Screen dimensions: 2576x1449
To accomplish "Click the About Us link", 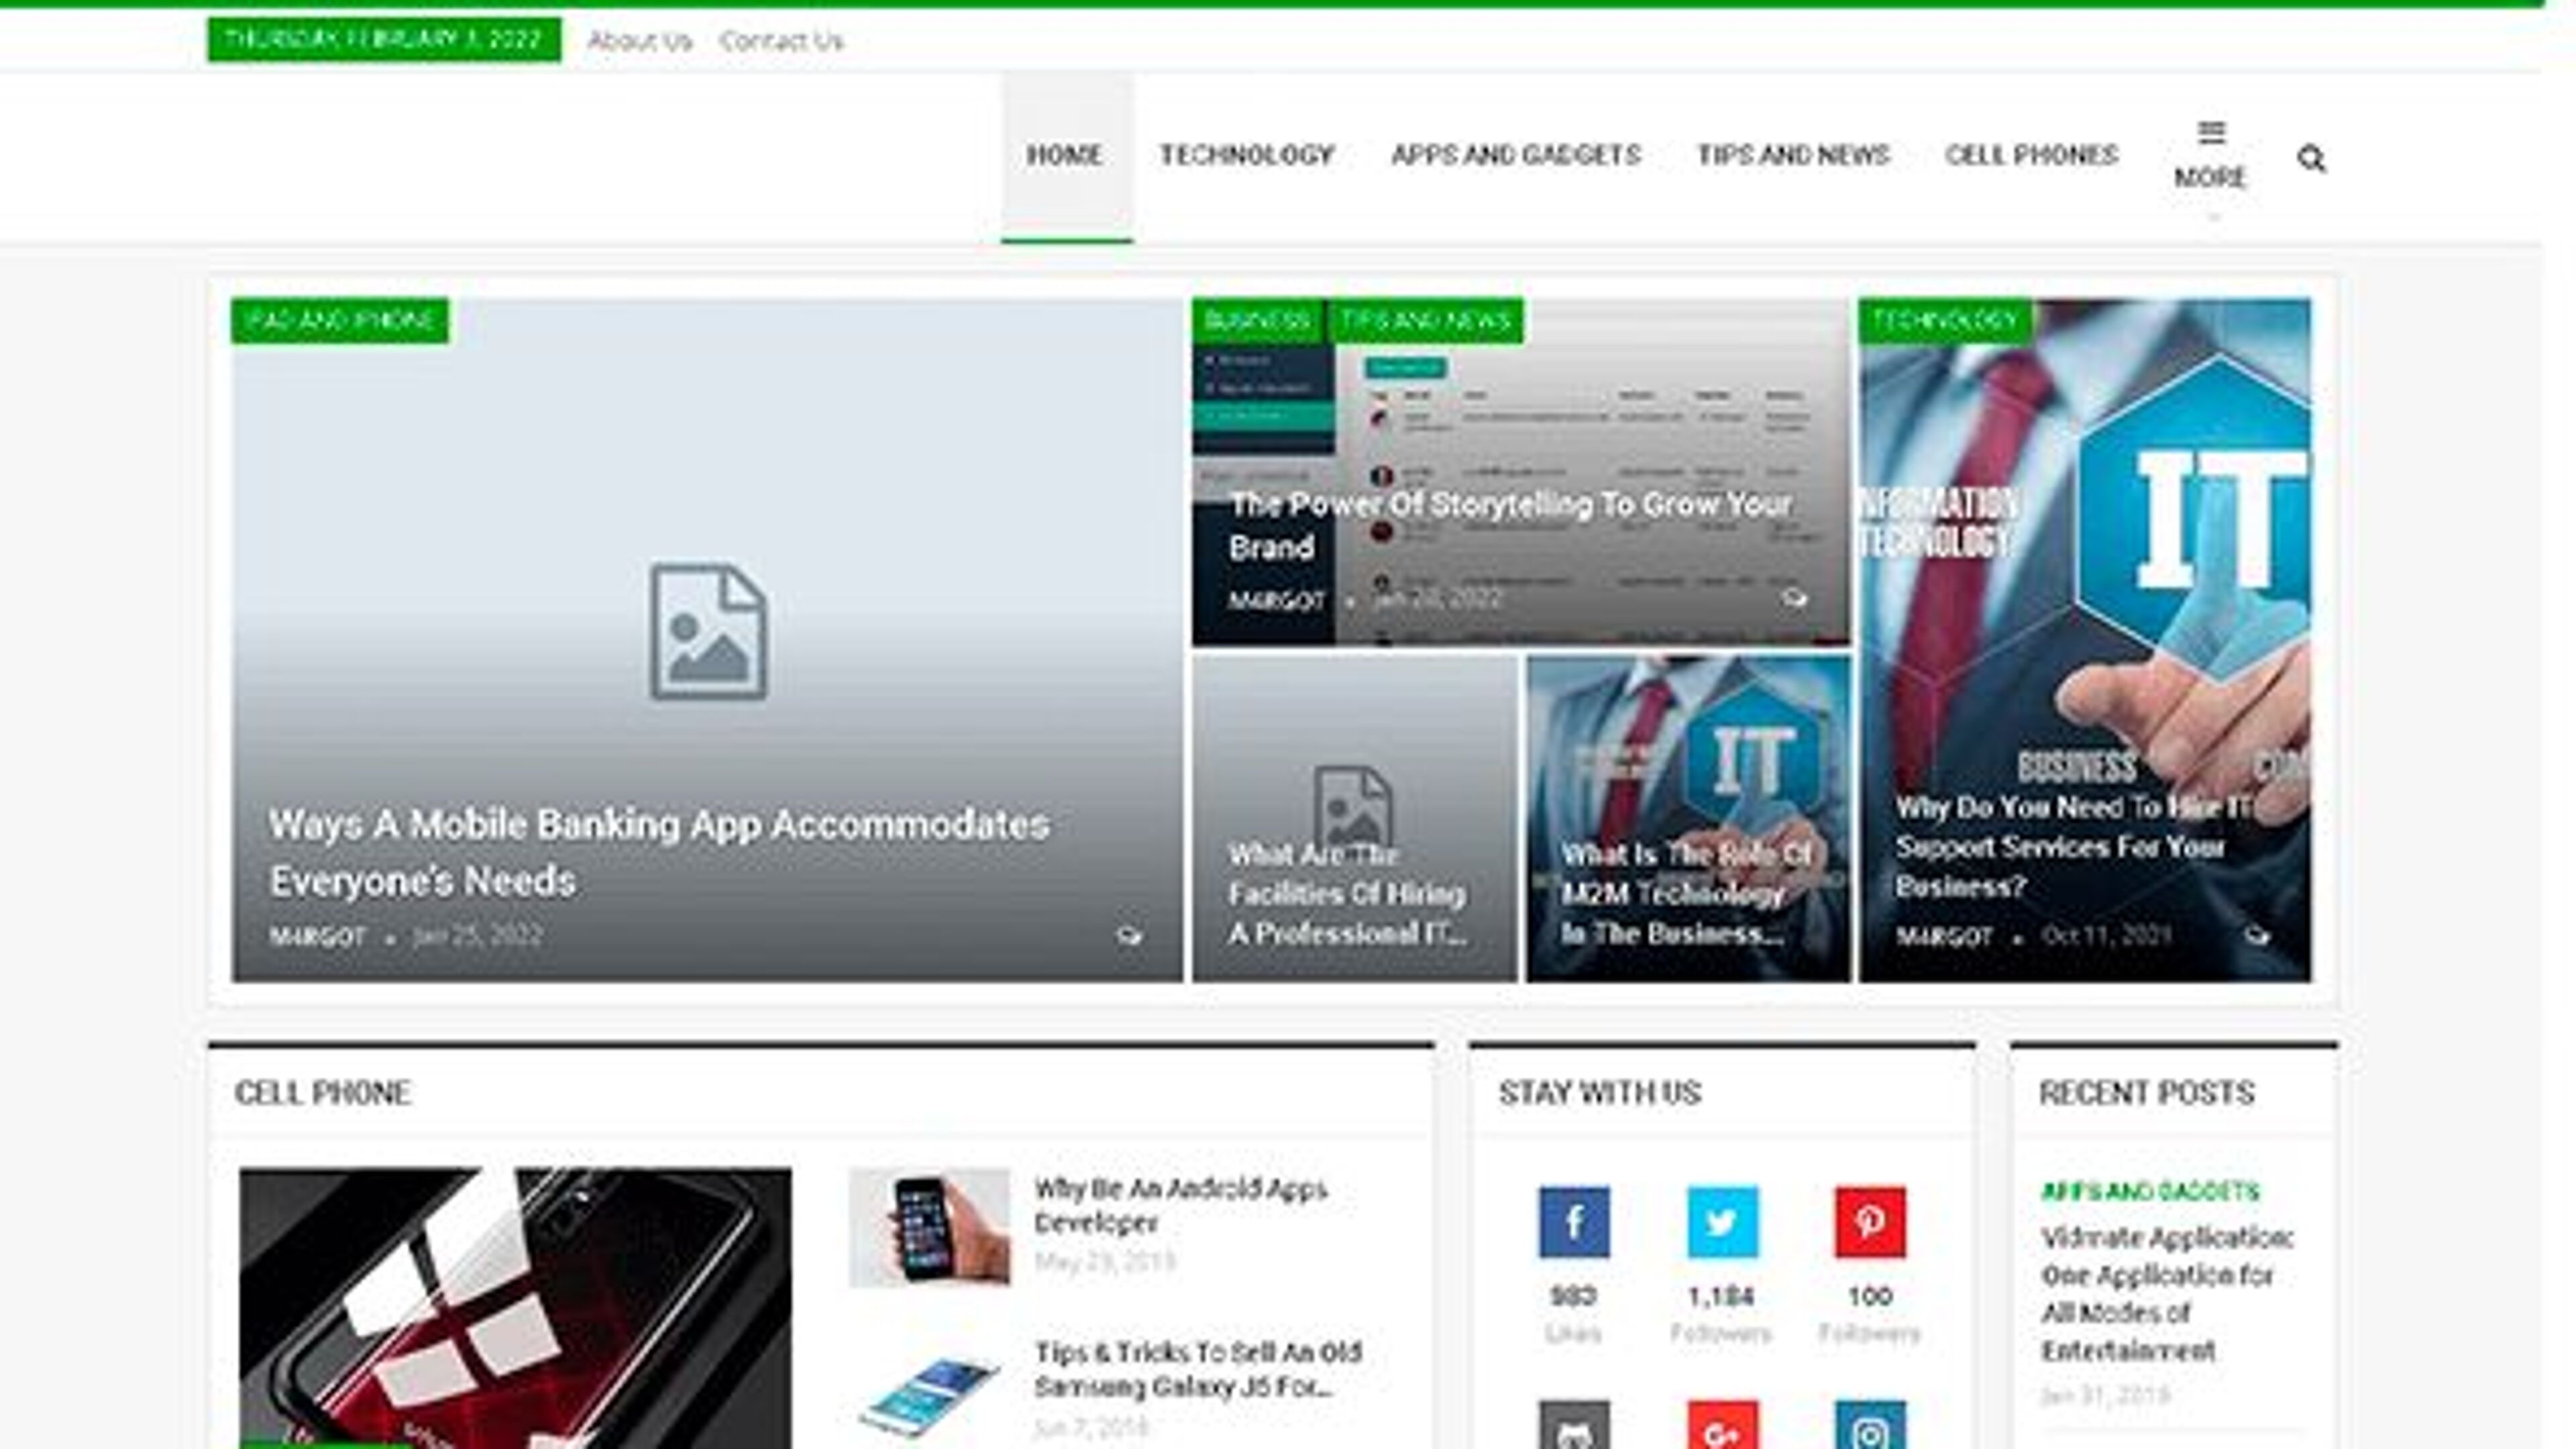I will pos(640,41).
